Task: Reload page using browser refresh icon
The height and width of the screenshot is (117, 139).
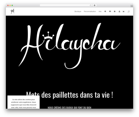Action: pos(90,6)
